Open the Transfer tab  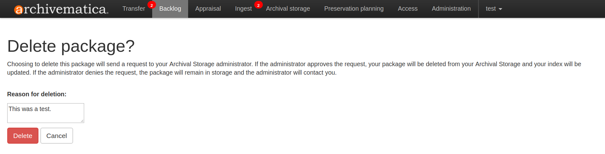pyautogui.click(x=134, y=9)
